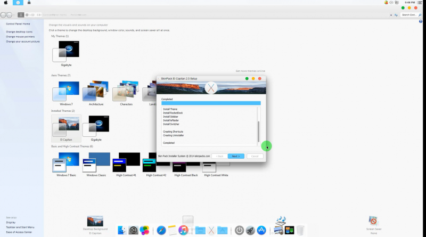Viewport: 426px width, 237px height.
Task: Launch System Preferences gear in dock
Action: [134, 230]
